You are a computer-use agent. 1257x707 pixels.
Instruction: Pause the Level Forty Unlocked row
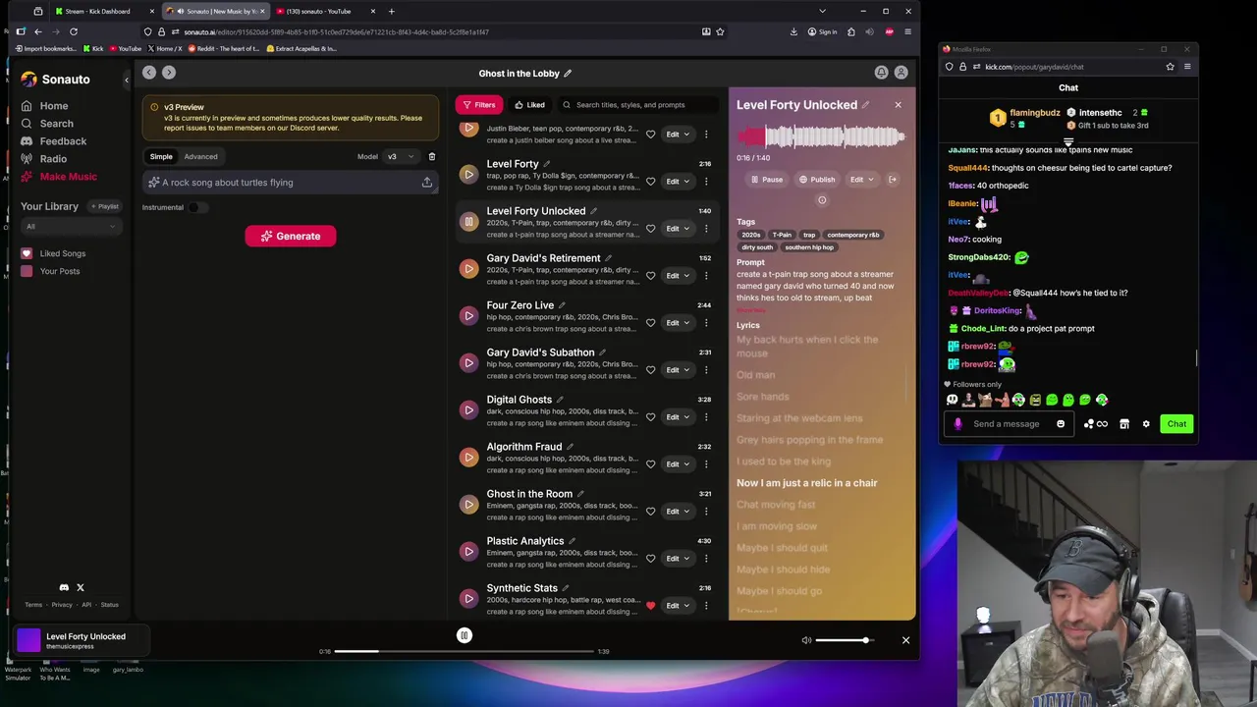468,222
